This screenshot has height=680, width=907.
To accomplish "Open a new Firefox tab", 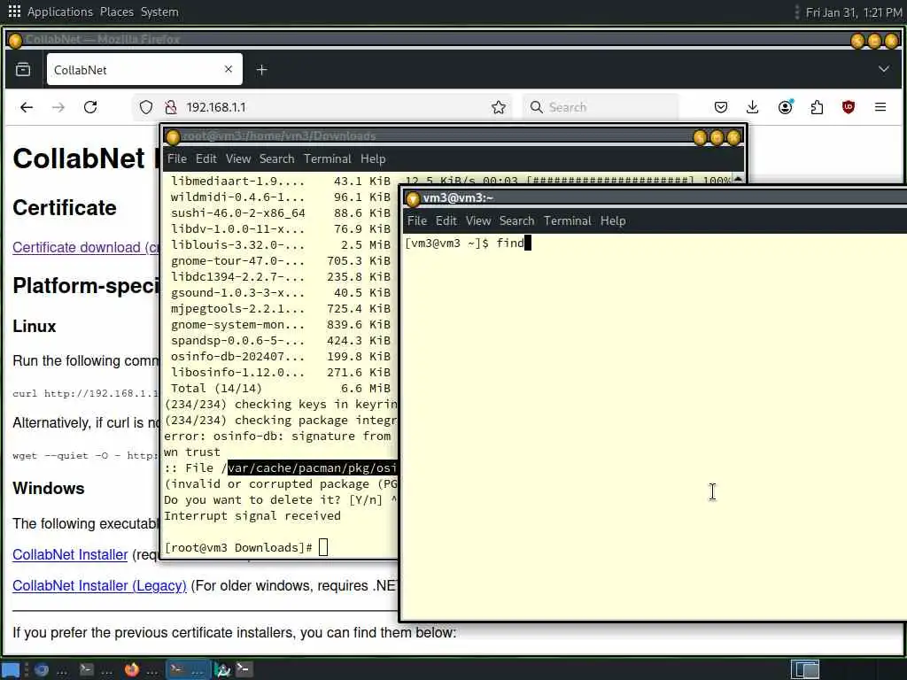I will tap(261, 70).
